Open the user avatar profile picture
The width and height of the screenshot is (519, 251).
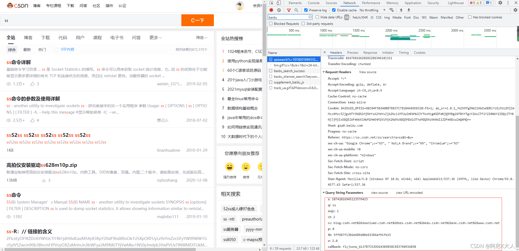[x=240, y=5]
